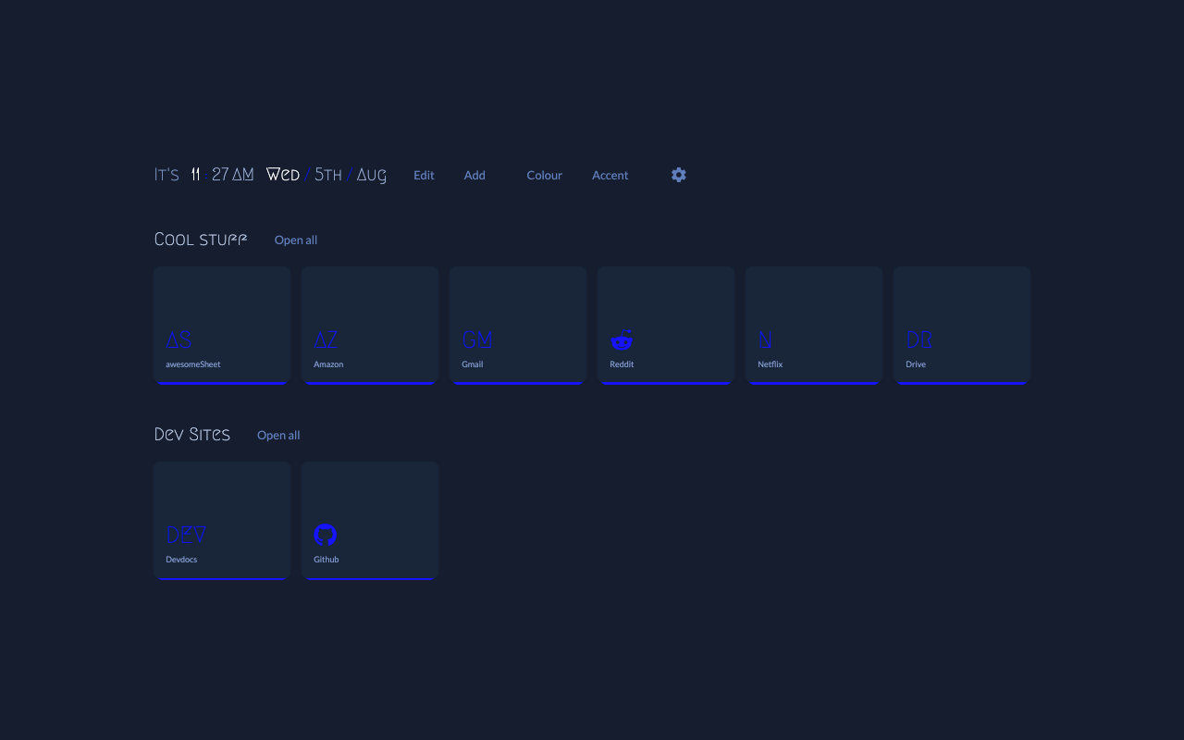This screenshot has width=1184, height=740.
Task: Toggle Edit mode for tiles
Action: click(x=424, y=174)
